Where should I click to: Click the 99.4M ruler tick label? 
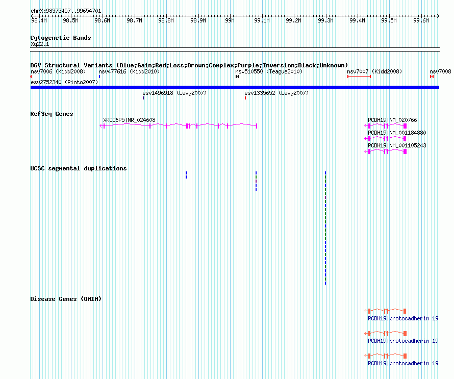click(357, 20)
